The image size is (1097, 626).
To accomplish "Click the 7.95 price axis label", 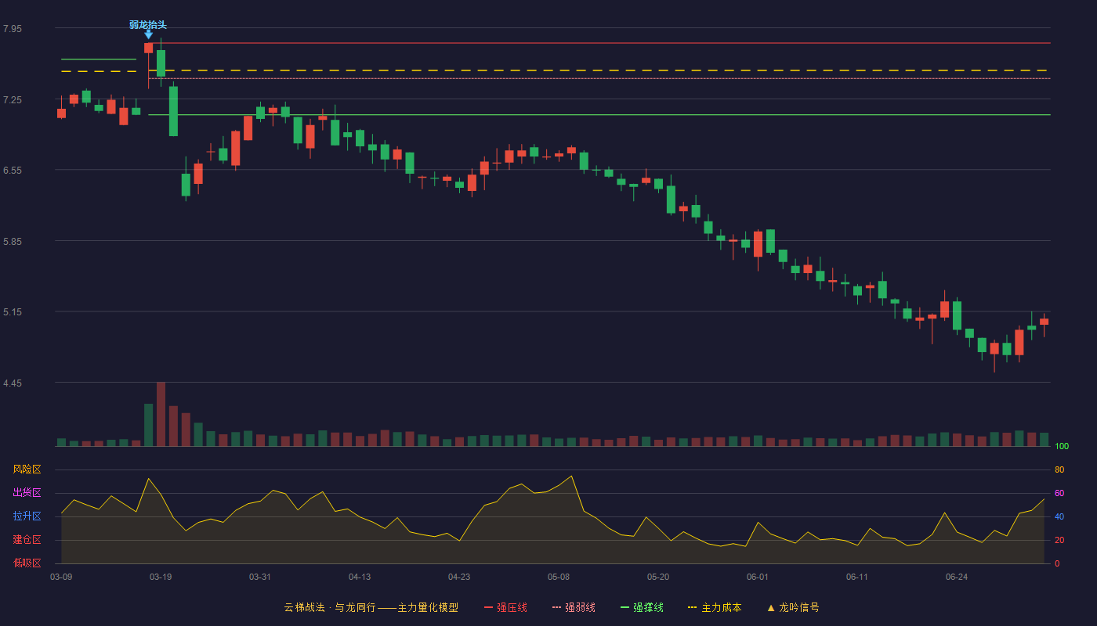I will point(13,29).
